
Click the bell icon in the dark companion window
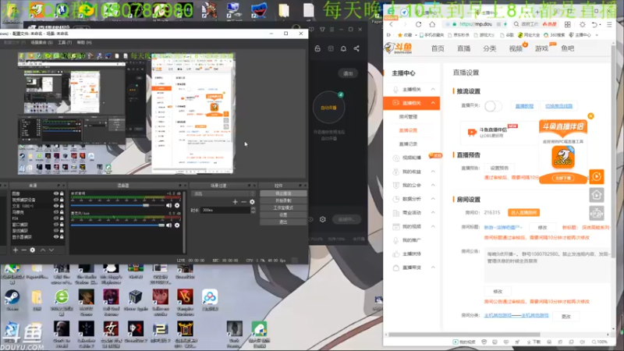click(x=343, y=48)
